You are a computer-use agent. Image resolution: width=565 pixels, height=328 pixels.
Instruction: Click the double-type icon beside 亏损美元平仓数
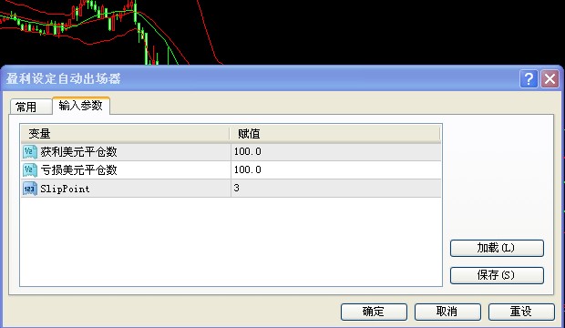coord(29,169)
